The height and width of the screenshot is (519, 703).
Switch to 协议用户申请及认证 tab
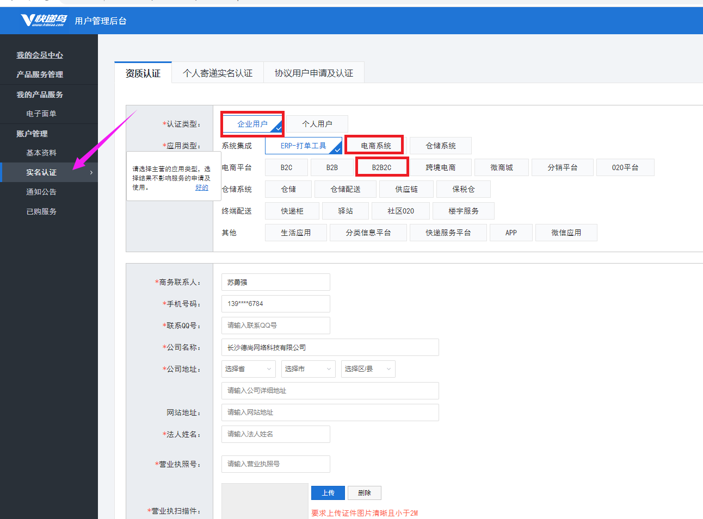coord(314,73)
